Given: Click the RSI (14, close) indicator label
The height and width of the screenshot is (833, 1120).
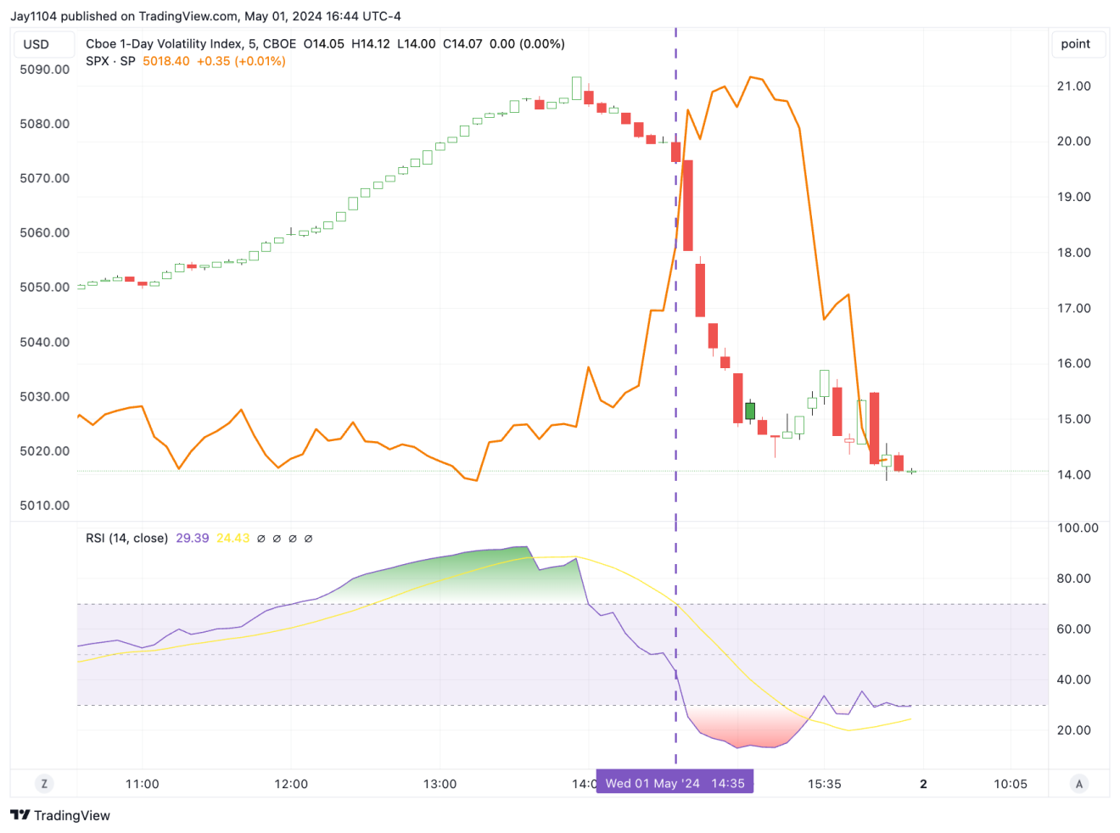Looking at the screenshot, I should pyautogui.click(x=127, y=538).
